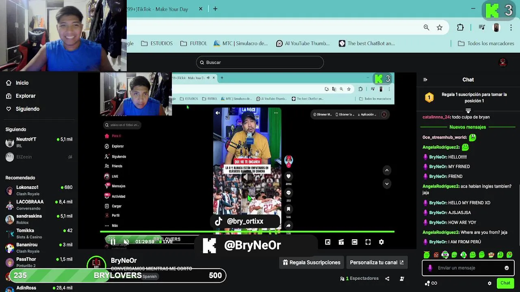The image size is (520, 292).
Task: Pause the Kick stream player
Action: [113, 242]
